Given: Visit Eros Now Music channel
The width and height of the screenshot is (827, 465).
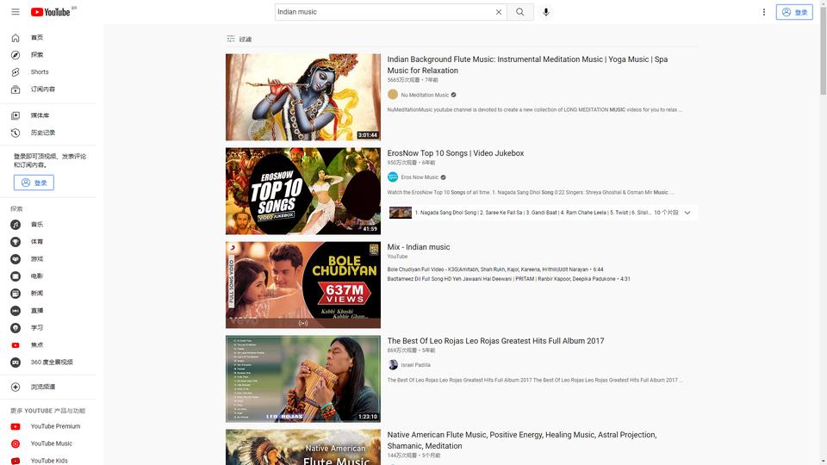Looking at the screenshot, I should point(420,177).
